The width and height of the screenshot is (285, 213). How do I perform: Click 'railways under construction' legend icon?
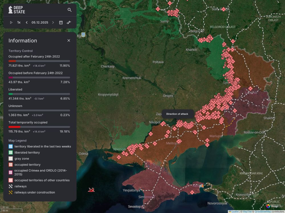point(11,192)
